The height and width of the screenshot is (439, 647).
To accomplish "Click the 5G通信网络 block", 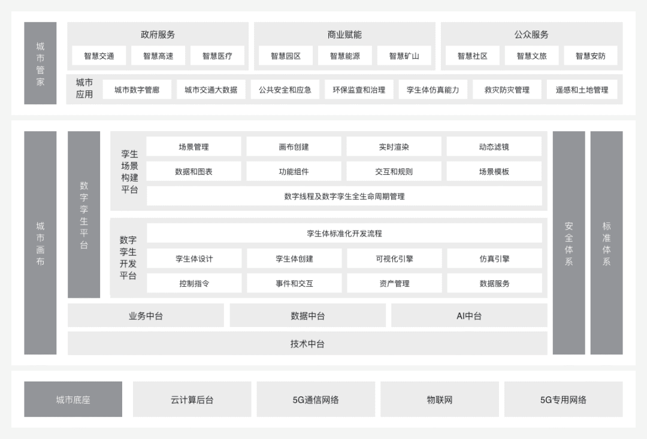I will [x=316, y=399].
